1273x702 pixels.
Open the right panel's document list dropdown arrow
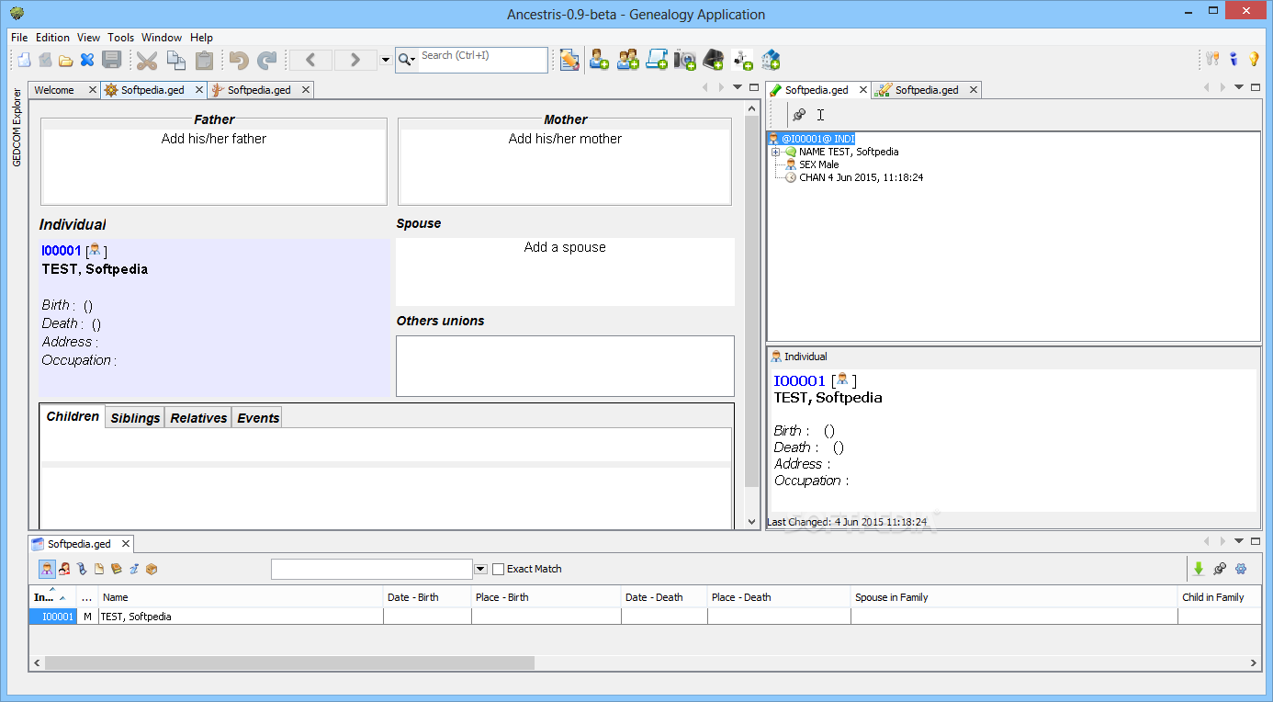(x=1239, y=87)
